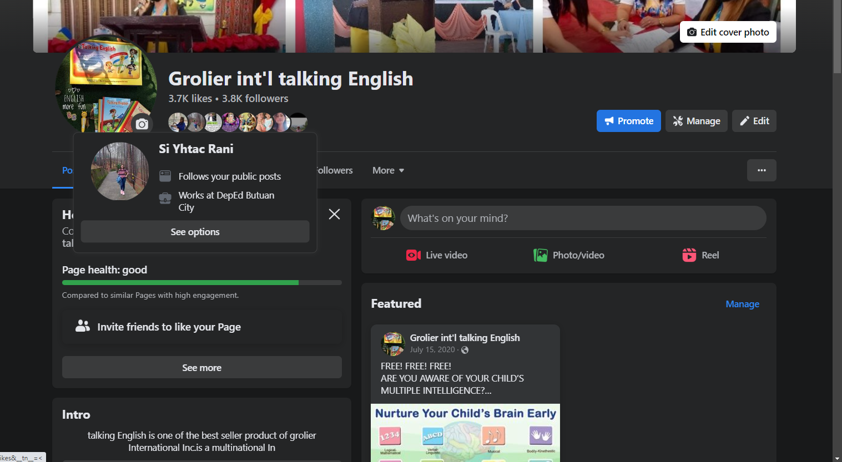Click the See more button
The image size is (842, 462).
202,367
